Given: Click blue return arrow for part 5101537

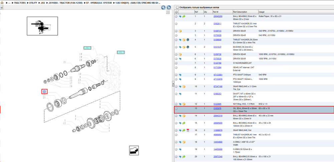Looking at the screenshot, I should tap(180, 47).
